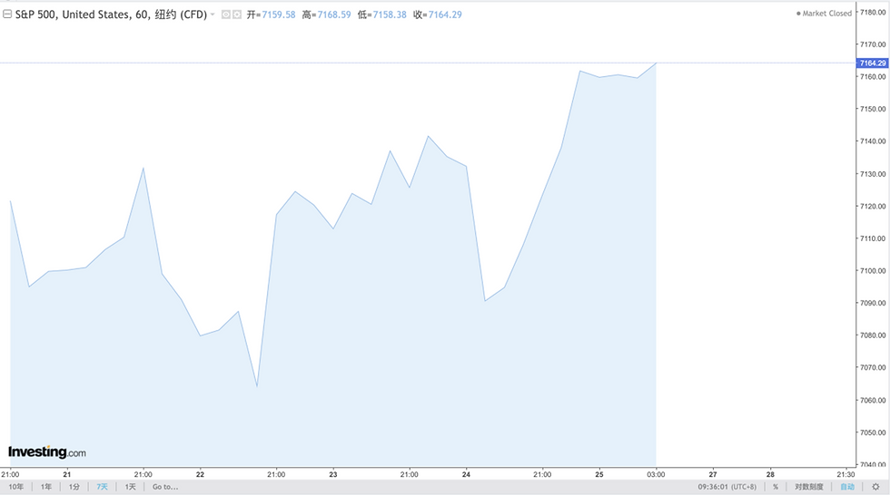The image size is (890, 495).
Task: Select the 1年 time range
Action: click(46, 487)
